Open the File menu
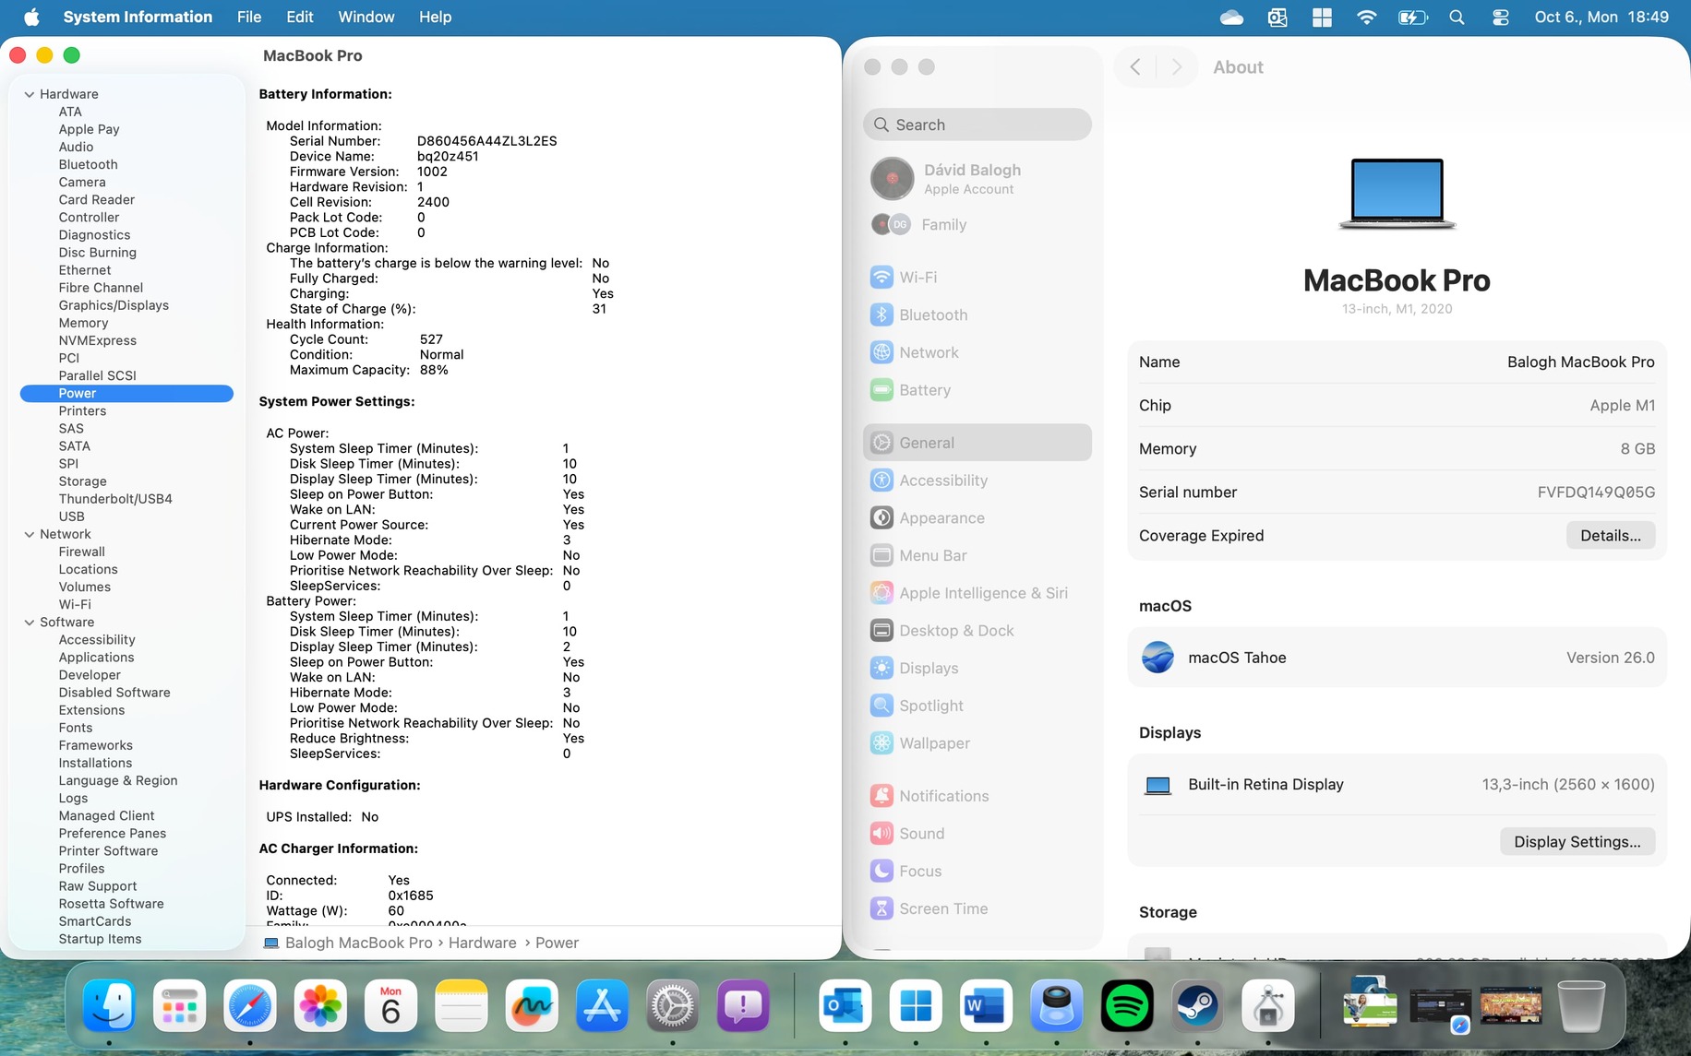This screenshot has width=1691, height=1056. pos(249,18)
